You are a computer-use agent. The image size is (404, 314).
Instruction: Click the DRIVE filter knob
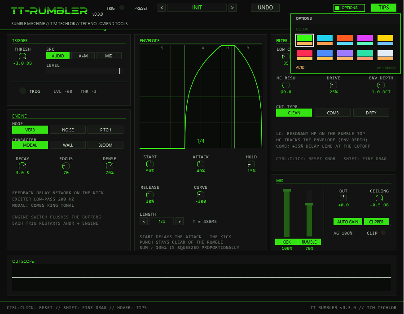pyautogui.click(x=334, y=85)
